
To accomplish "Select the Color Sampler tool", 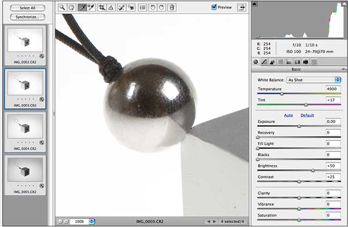I will point(91,7).
